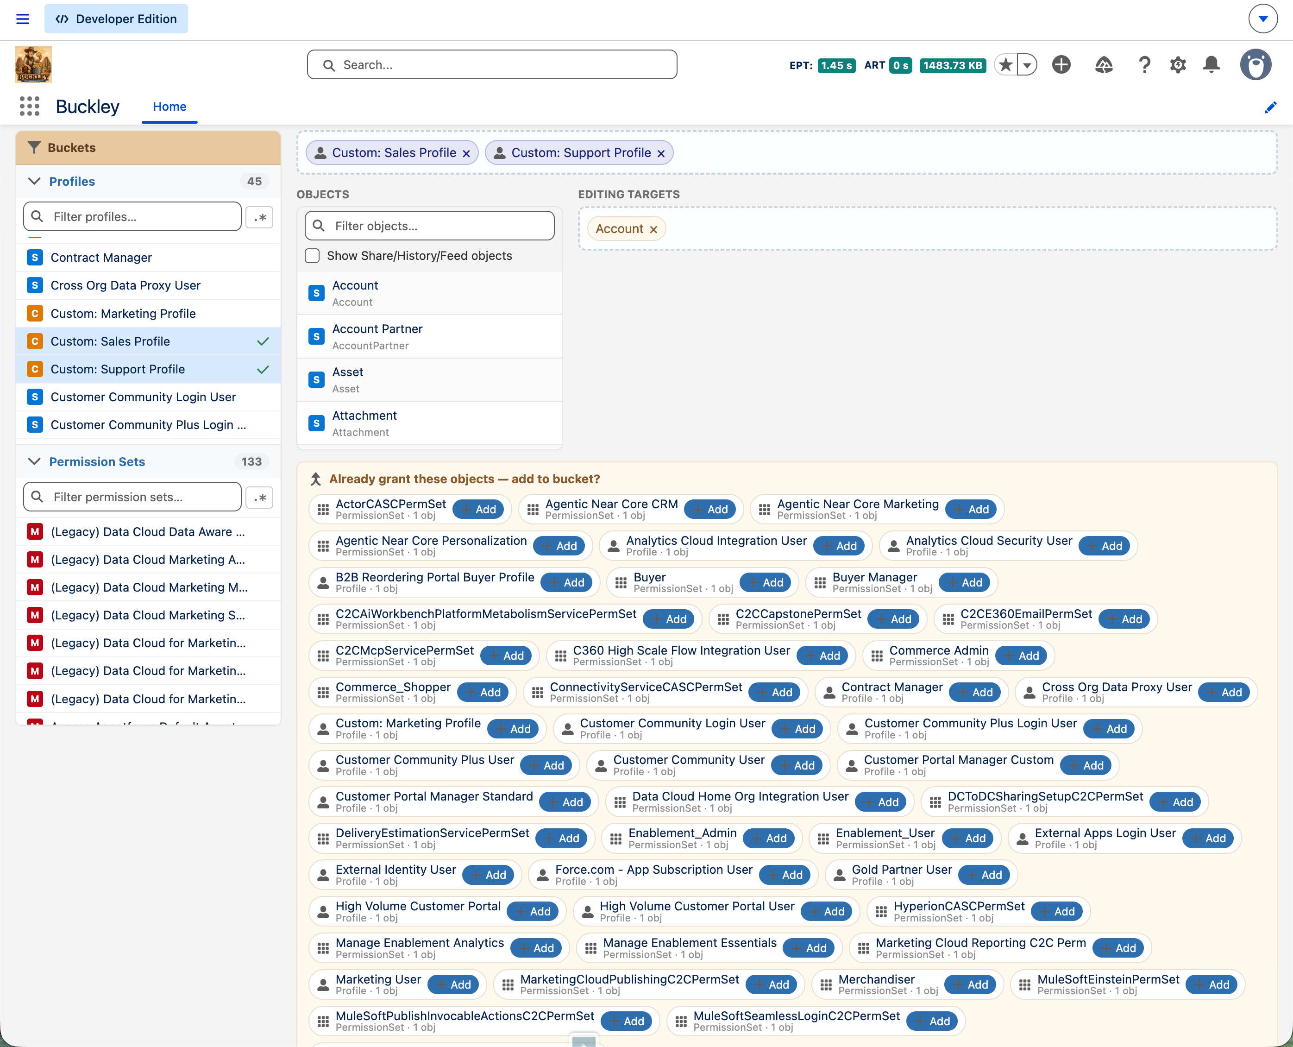Focus the Filter objects field
The image size is (1293, 1047).
click(429, 226)
